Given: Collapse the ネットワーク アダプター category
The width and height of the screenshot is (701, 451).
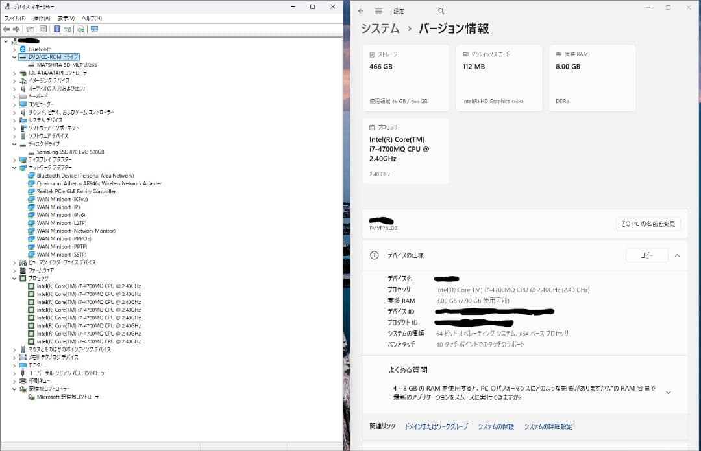Looking at the screenshot, I should tap(14, 167).
